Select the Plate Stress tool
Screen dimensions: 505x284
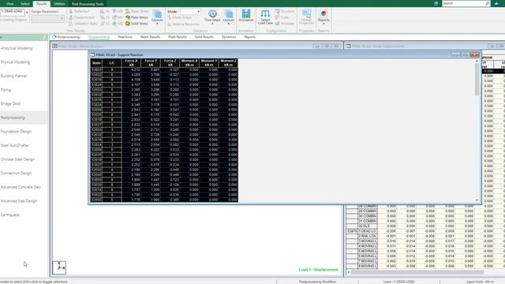[x=137, y=17]
